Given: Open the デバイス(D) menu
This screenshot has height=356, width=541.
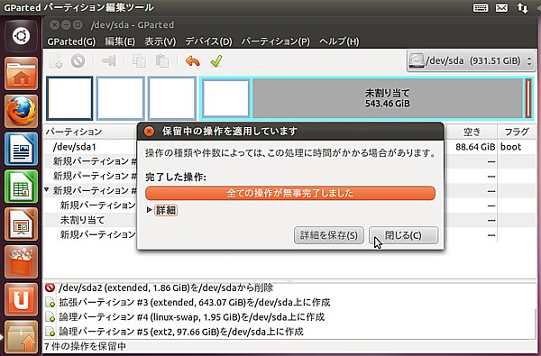Looking at the screenshot, I should (x=208, y=41).
